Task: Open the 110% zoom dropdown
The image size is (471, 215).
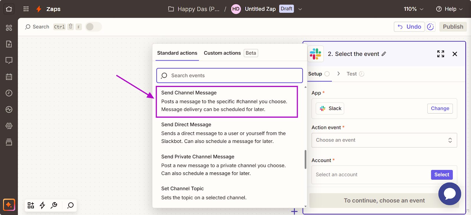Action: (x=414, y=9)
